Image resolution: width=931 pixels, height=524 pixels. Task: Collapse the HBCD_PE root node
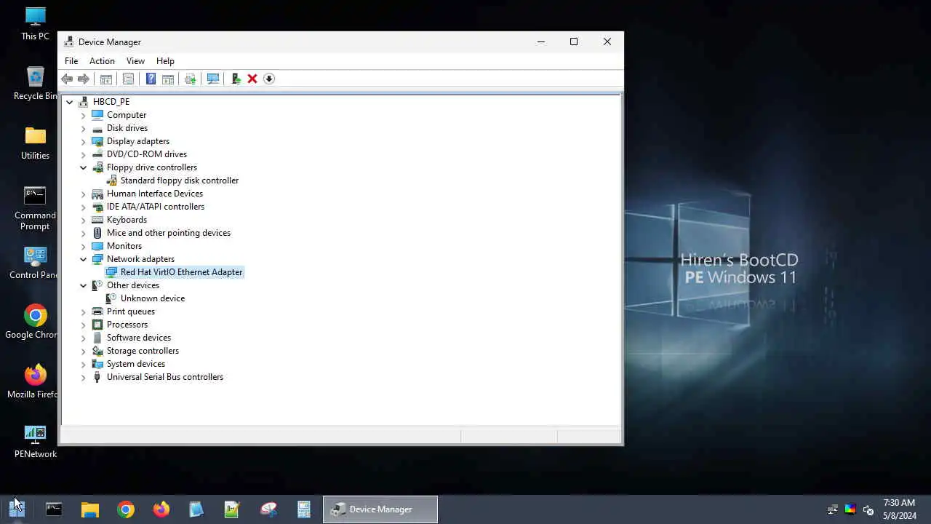click(x=69, y=102)
